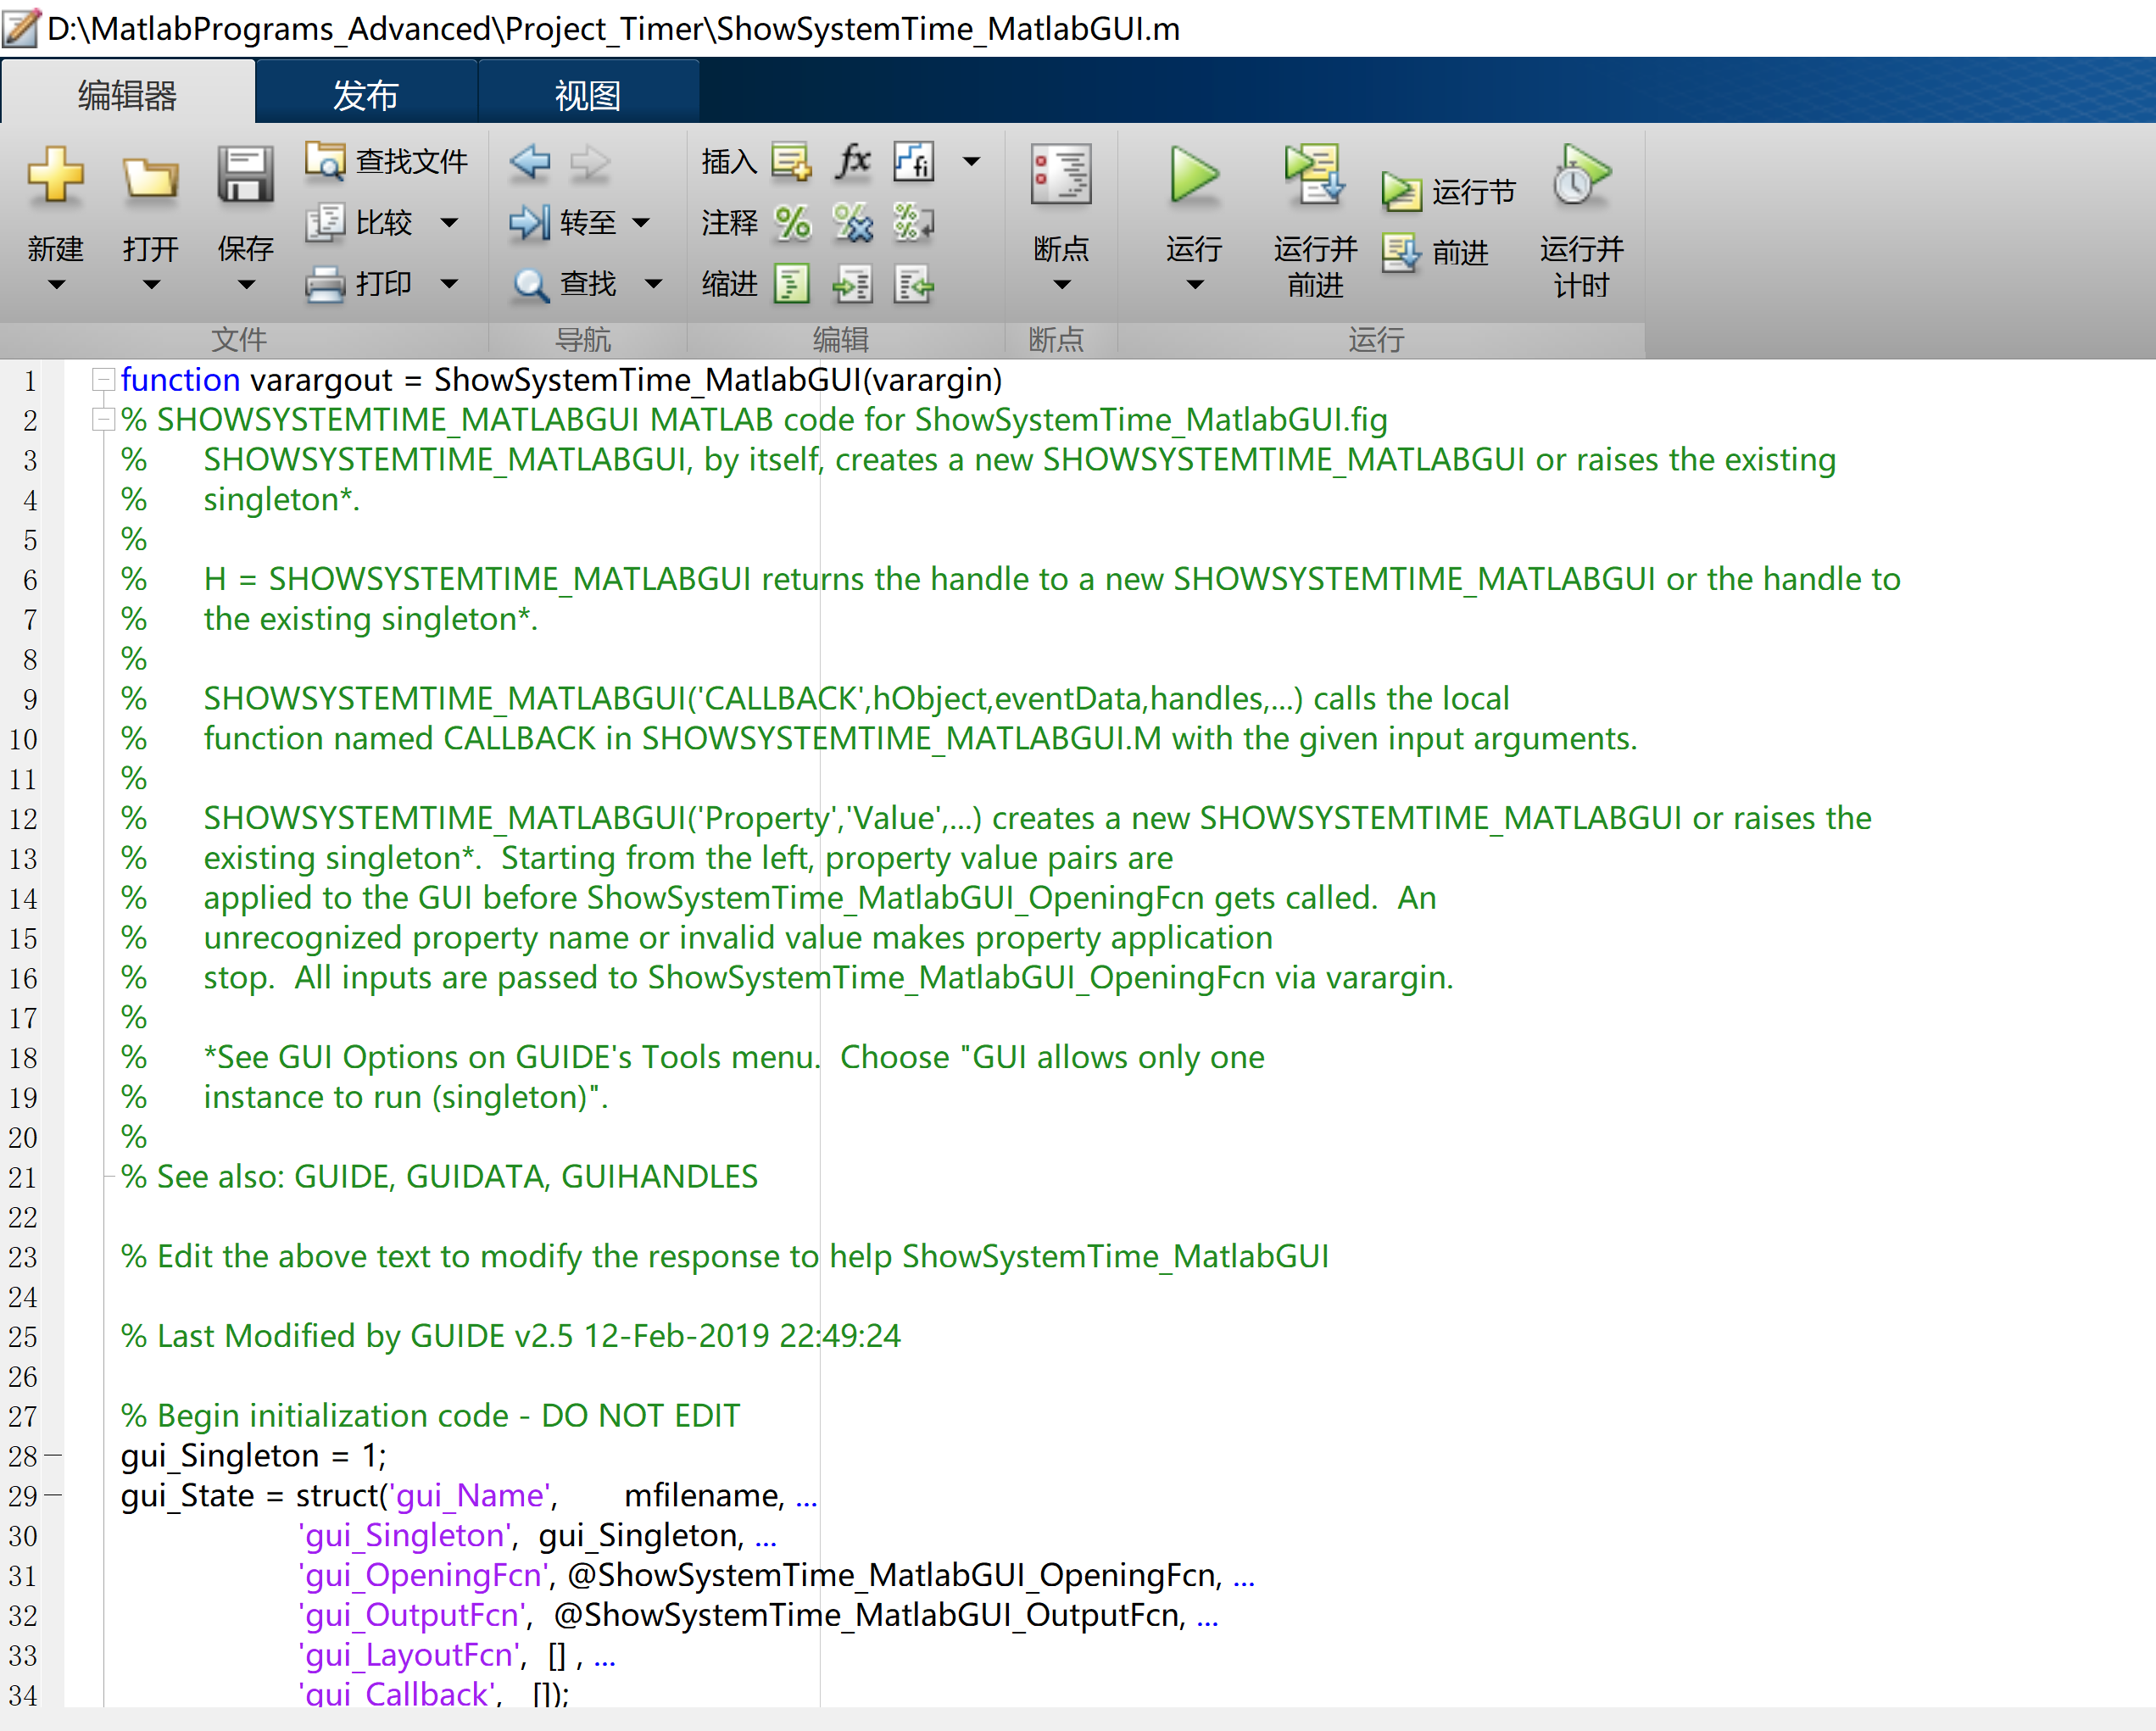Screen dimensions: 2156x1731
Task: Switch to the 发布 (Publish) tab
Action: point(365,95)
